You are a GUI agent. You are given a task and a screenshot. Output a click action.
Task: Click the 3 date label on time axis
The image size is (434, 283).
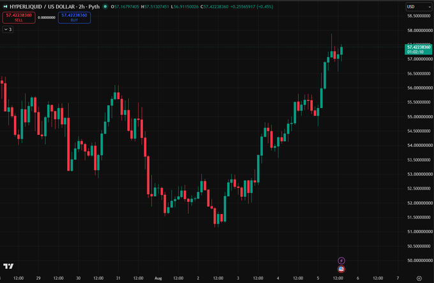pos(238,278)
